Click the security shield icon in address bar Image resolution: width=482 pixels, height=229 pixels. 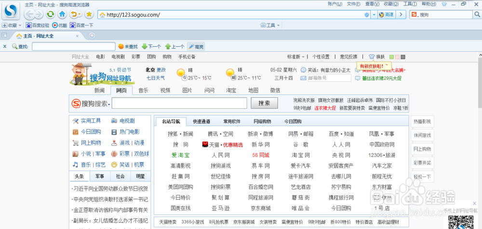367,15
